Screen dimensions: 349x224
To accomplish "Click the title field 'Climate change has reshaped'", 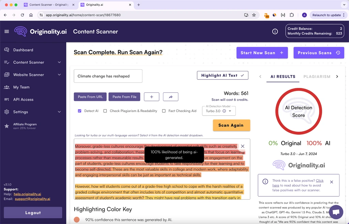I will point(108,76).
